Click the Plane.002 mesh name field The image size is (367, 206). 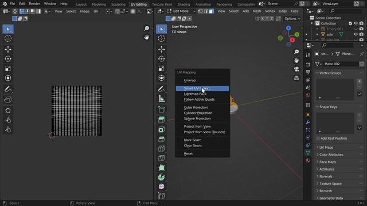(x=341, y=64)
